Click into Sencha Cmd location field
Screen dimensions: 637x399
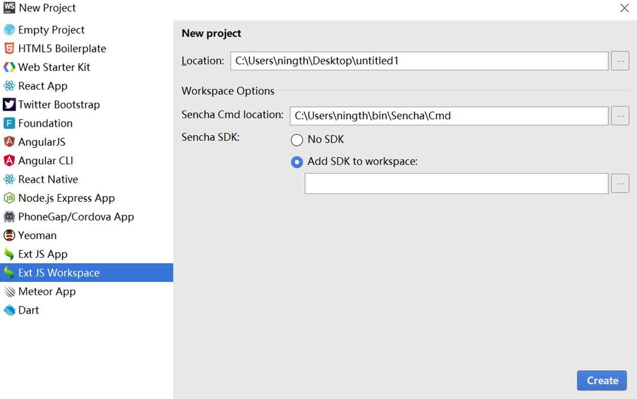tap(449, 116)
